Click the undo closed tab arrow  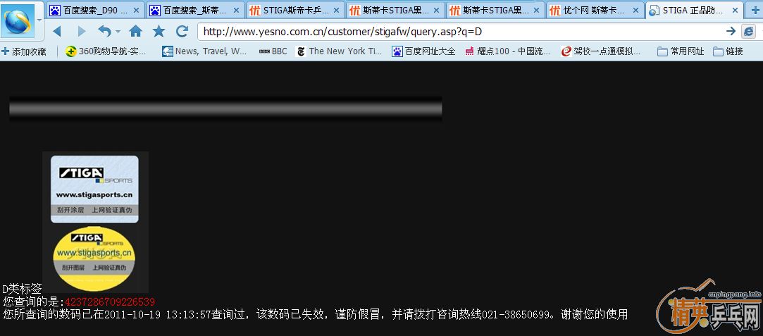(x=104, y=32)
